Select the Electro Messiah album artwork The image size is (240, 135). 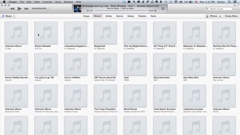[x=46, y=33]
